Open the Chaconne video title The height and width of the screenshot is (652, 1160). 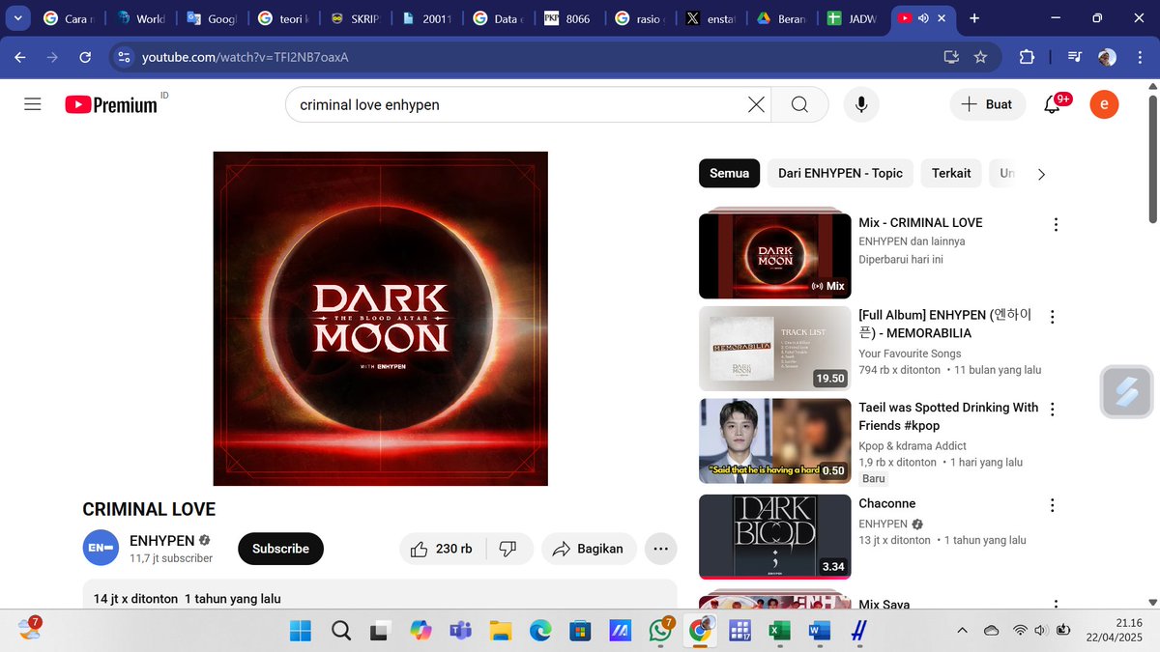[x=886, y=503]
